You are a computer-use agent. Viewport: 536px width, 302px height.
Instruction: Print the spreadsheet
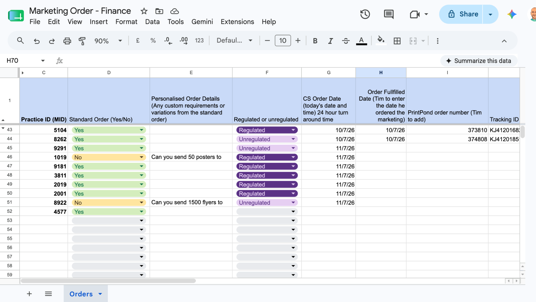pos(67,41)
